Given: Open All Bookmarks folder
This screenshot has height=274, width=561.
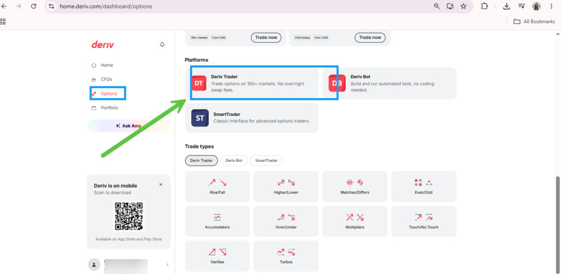Looking at the screenshot, I should pos(534,21).
